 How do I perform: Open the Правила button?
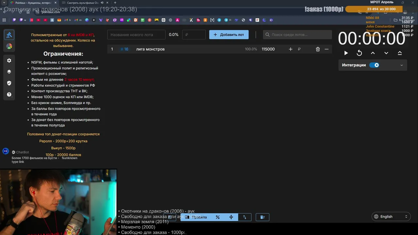tap(196, 217)
